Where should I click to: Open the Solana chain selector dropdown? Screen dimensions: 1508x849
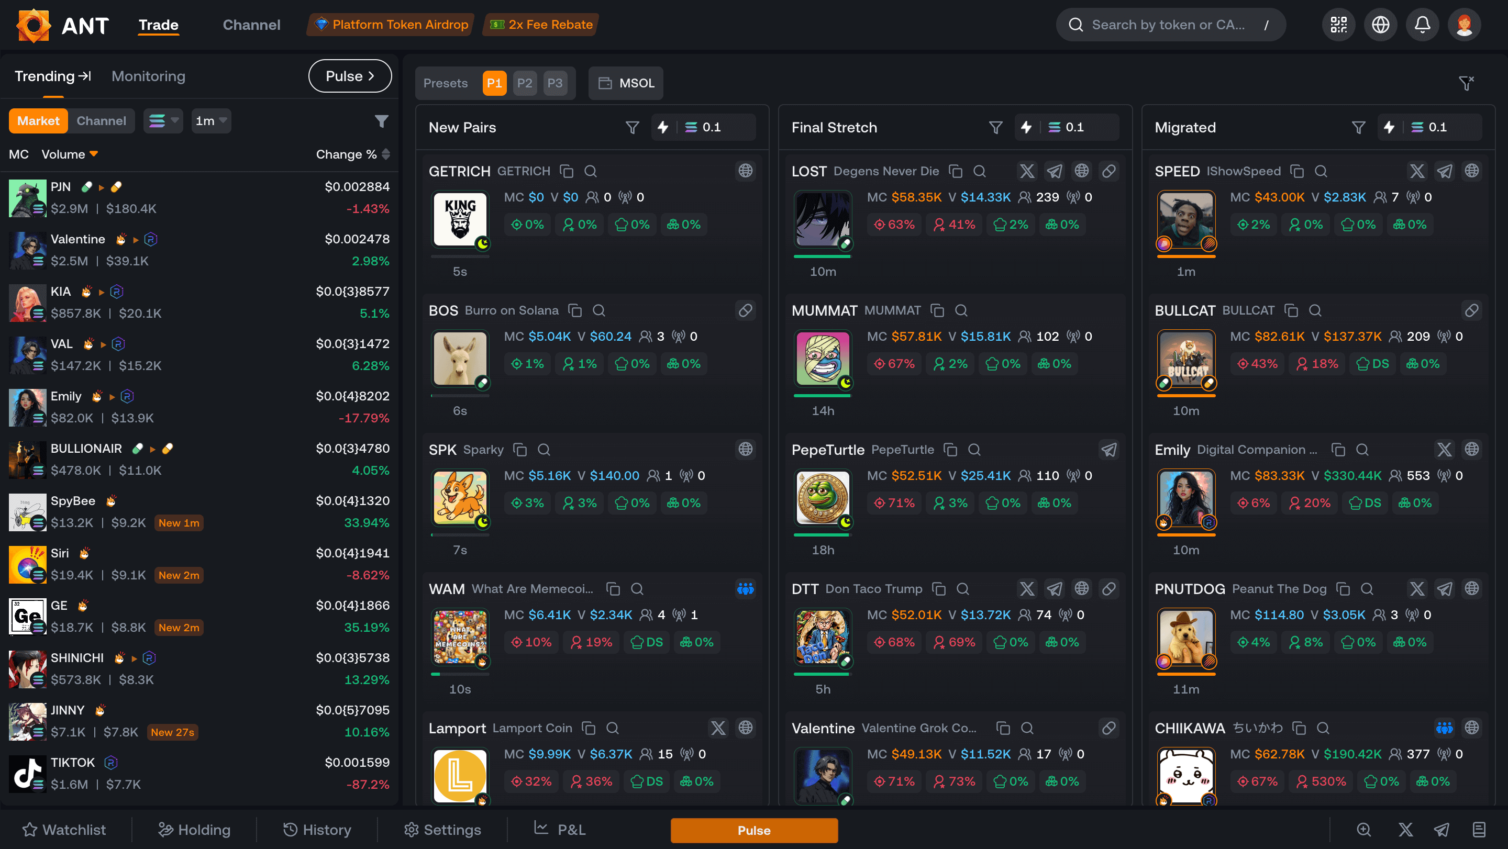(x=163, y=121)
